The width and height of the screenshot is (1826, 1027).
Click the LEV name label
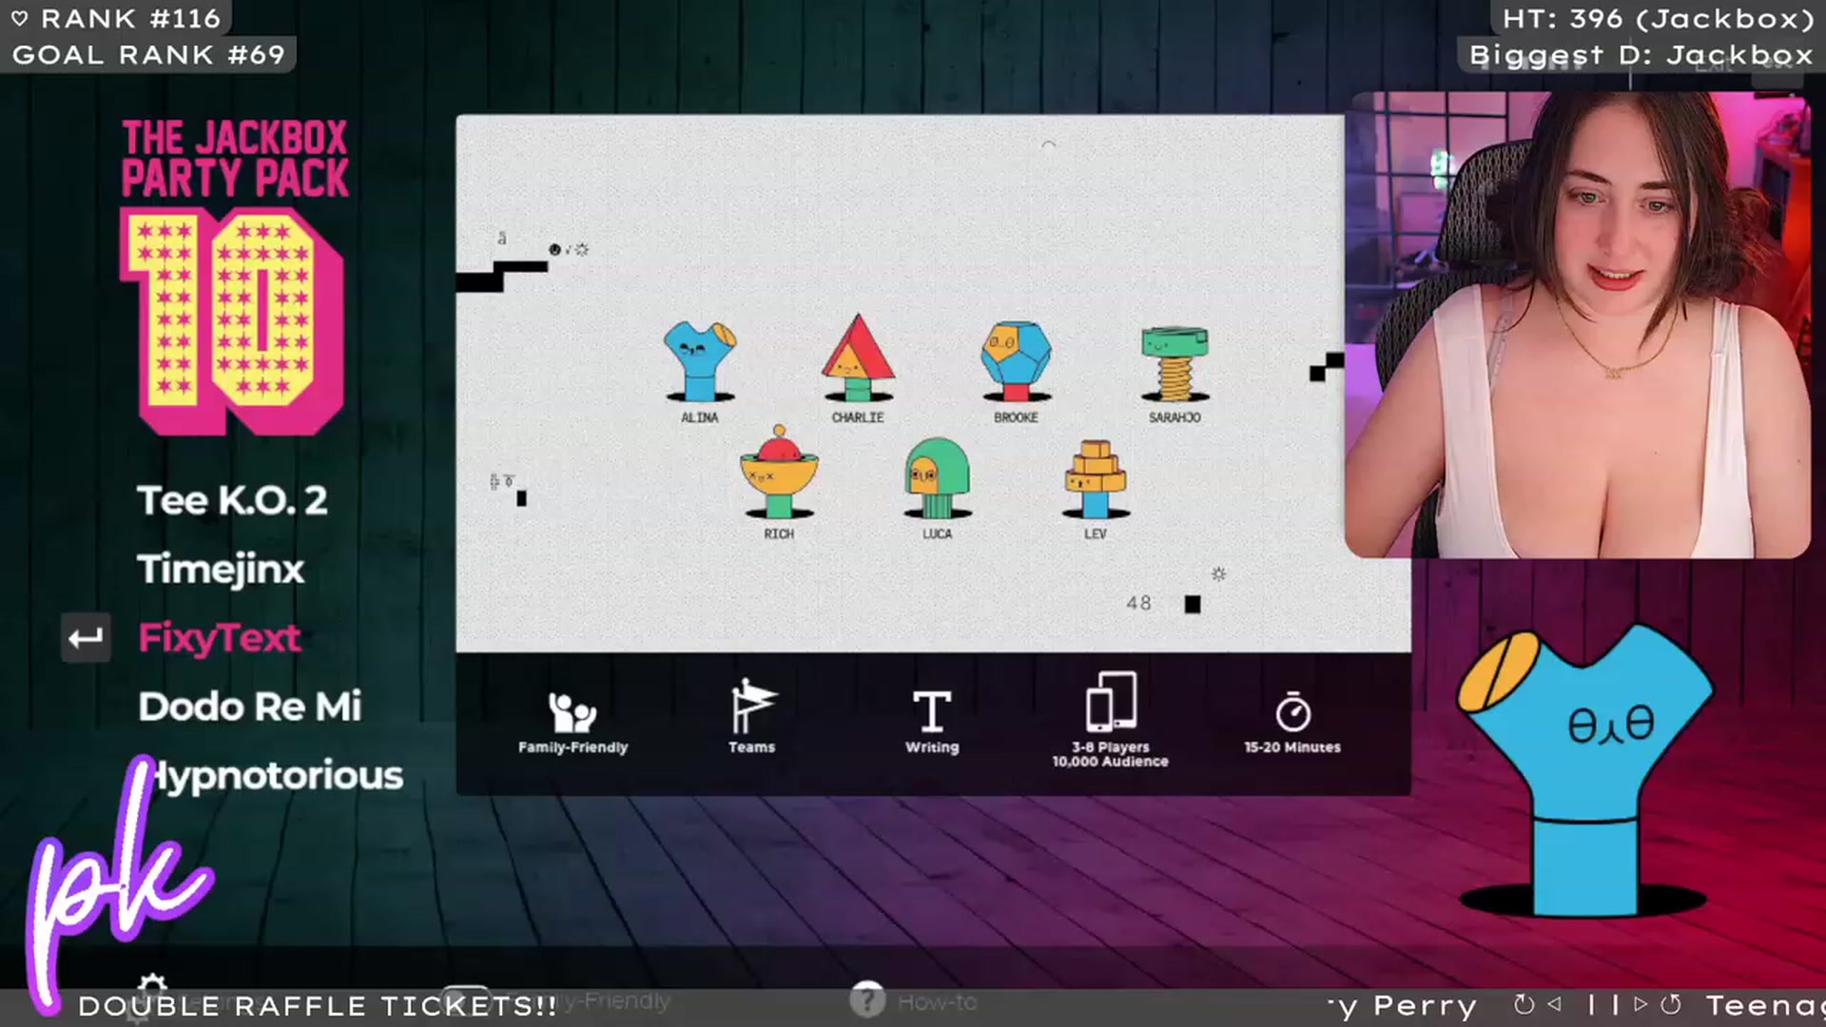pos(1095,533)
